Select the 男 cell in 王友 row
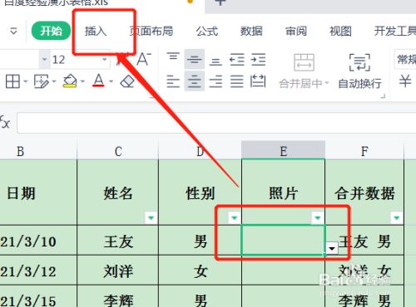This screenshot has height=307, width=416. [x=200, y=240]
